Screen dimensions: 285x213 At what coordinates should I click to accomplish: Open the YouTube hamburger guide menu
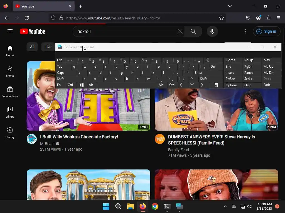click(x=10, y=31)
